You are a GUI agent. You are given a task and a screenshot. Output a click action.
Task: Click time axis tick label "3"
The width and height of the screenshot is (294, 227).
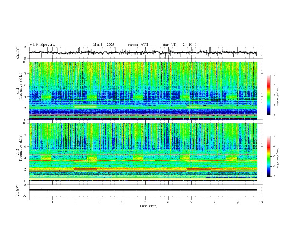pyautogui.click(x=99, y=202)
